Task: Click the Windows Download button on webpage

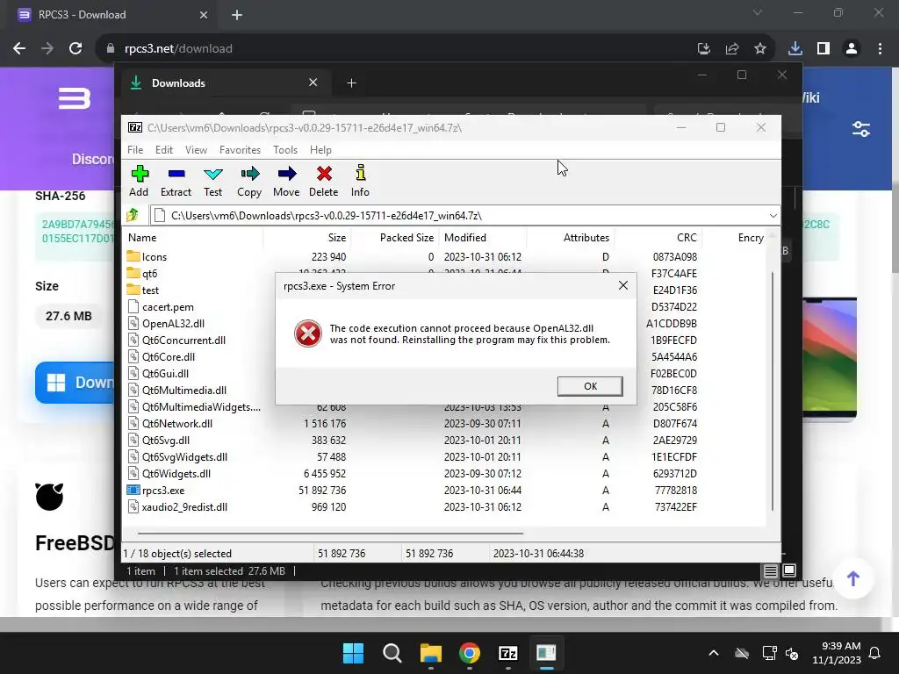Action: [x=76, y=383]
